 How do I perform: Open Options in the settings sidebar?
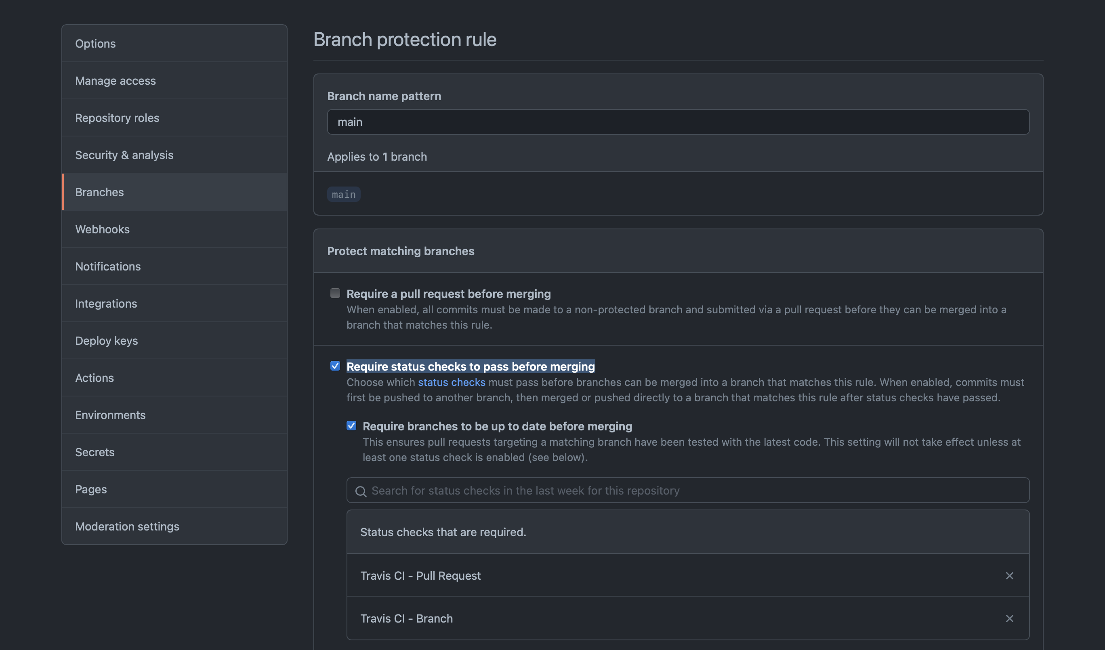point(96,43)
